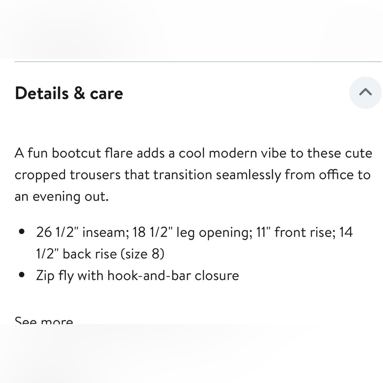Click the horizontal divider line above heading

tap(198, 62)
